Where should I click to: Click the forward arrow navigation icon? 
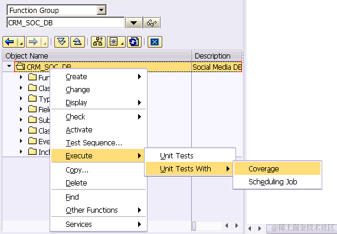(33, 42)
